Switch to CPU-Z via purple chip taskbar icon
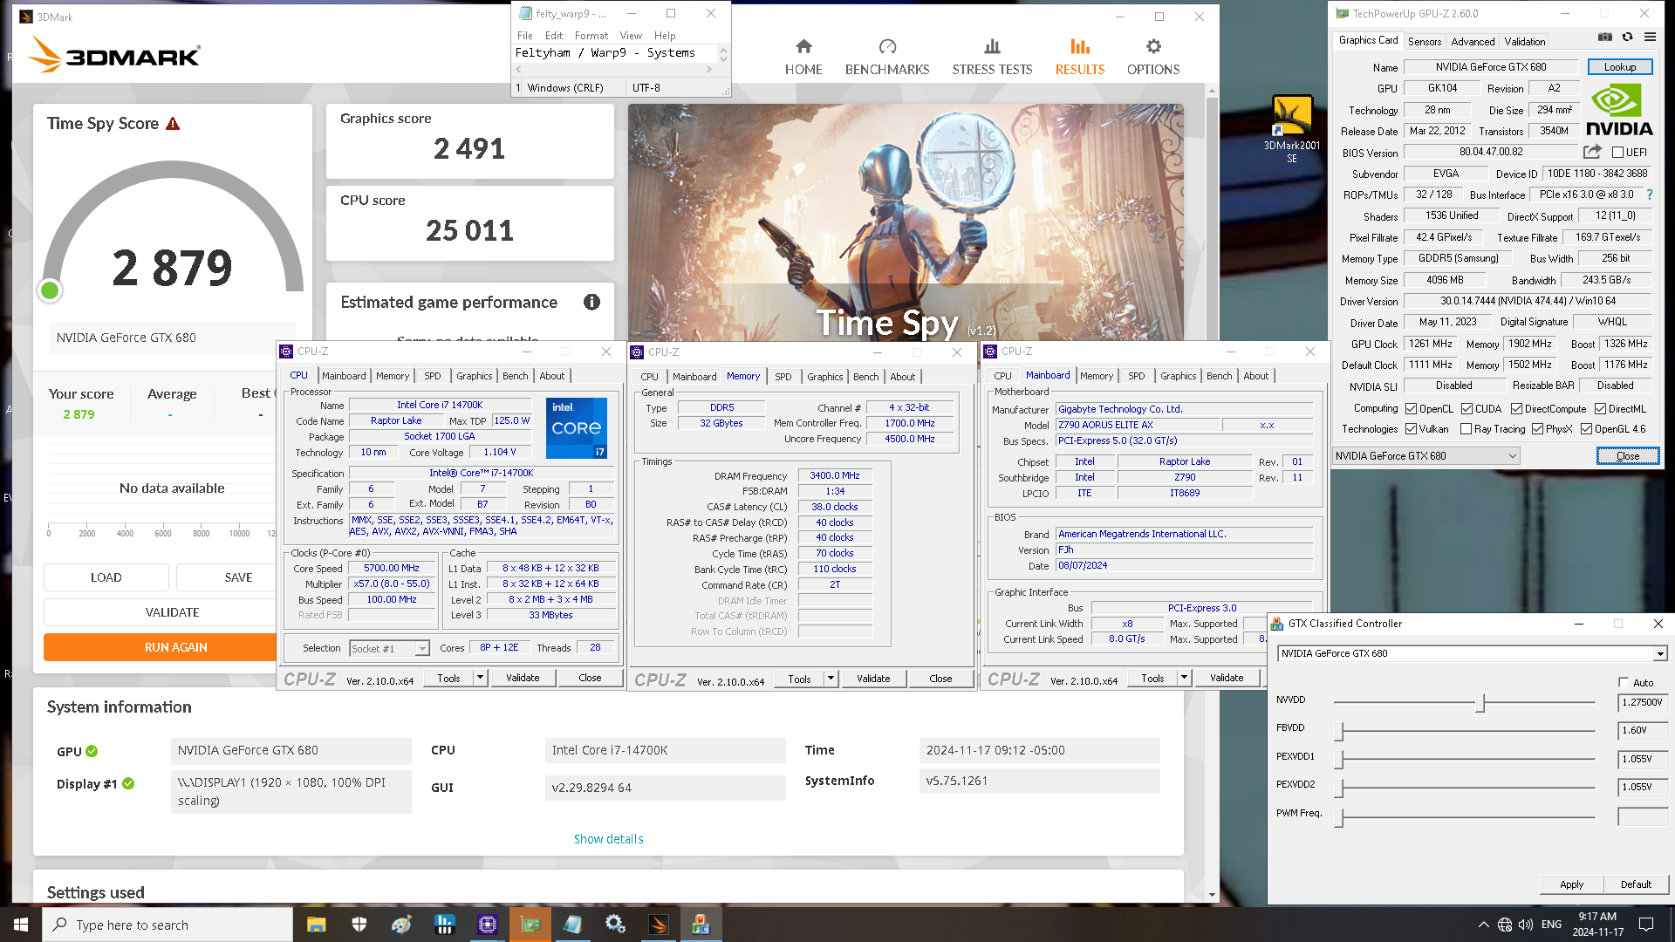Screen dimensions: 1675x942 pyautogui.click(x=487, y=925)
